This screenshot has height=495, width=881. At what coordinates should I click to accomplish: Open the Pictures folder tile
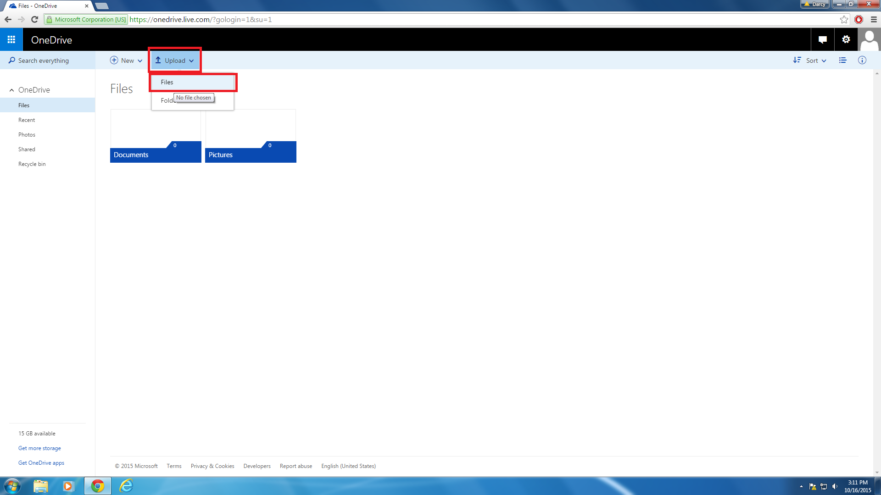(x=251, y=136)
